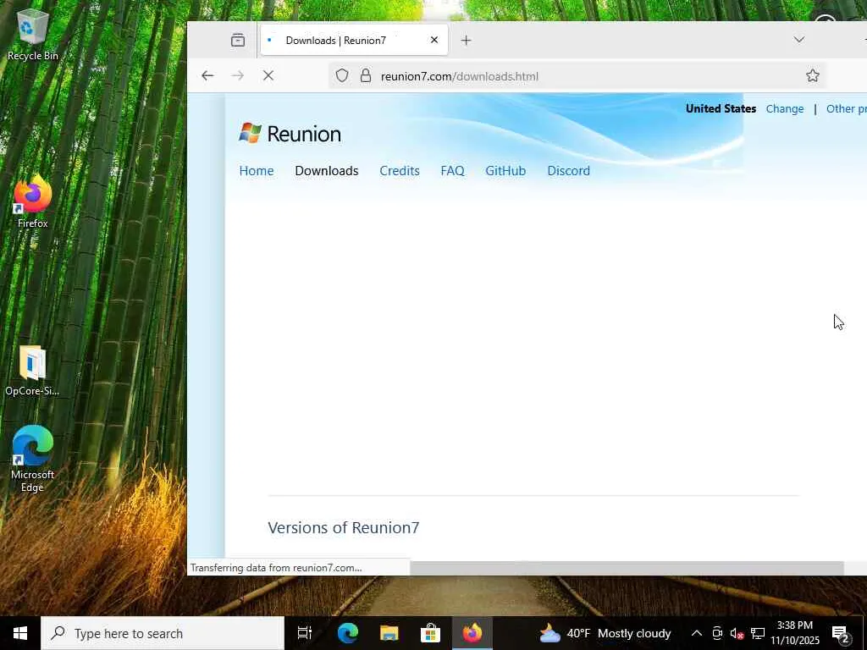Close the Downloads | Reunion7 tab
Image resolution: width=867 pixels, height=650 pixels.
tap(434, 40)
